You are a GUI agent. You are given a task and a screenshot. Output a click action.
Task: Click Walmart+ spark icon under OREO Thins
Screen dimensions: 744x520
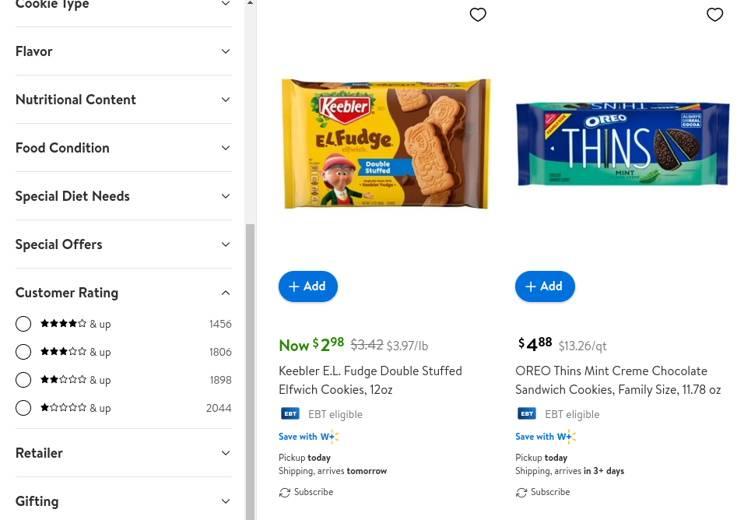tap(569, 437)
